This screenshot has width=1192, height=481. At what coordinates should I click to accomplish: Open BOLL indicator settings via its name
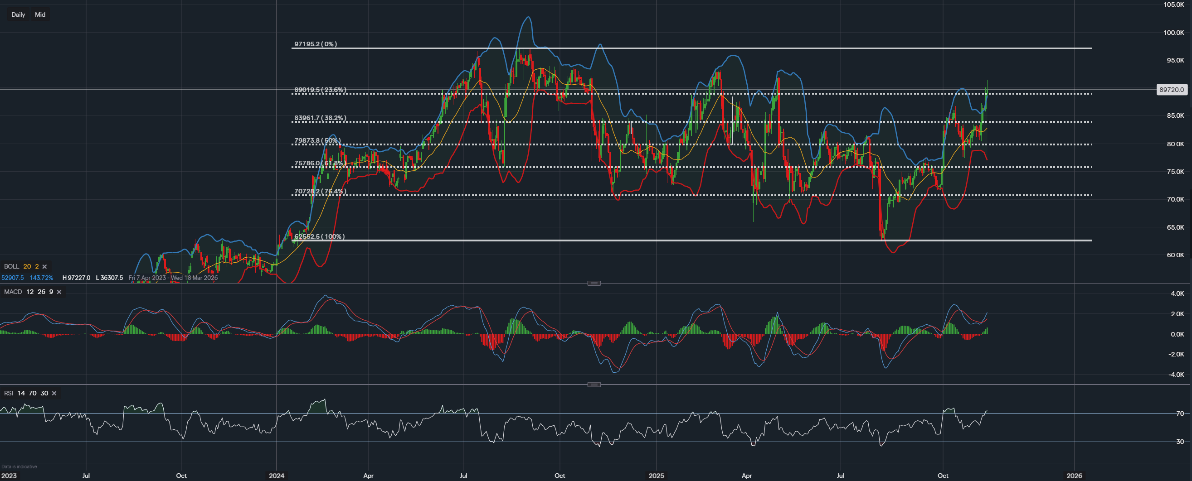pos(12,267)
